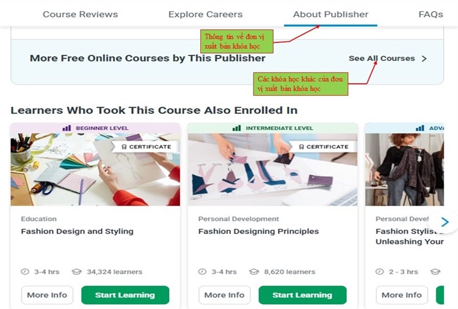Viewport: 458px width, 309px height.
Task: Go to the FAQs tab
Action: coord(431,14)
